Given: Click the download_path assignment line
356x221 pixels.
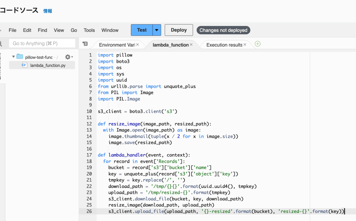Looking at the screenshot, I should [x=183, y=186].
